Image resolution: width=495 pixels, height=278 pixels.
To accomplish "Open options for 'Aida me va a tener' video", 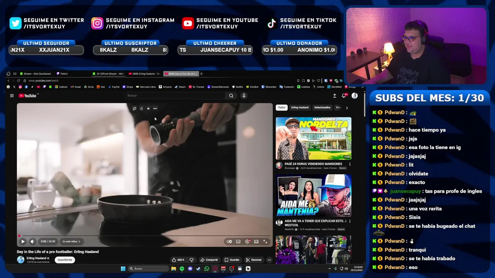I will point(350,221).
